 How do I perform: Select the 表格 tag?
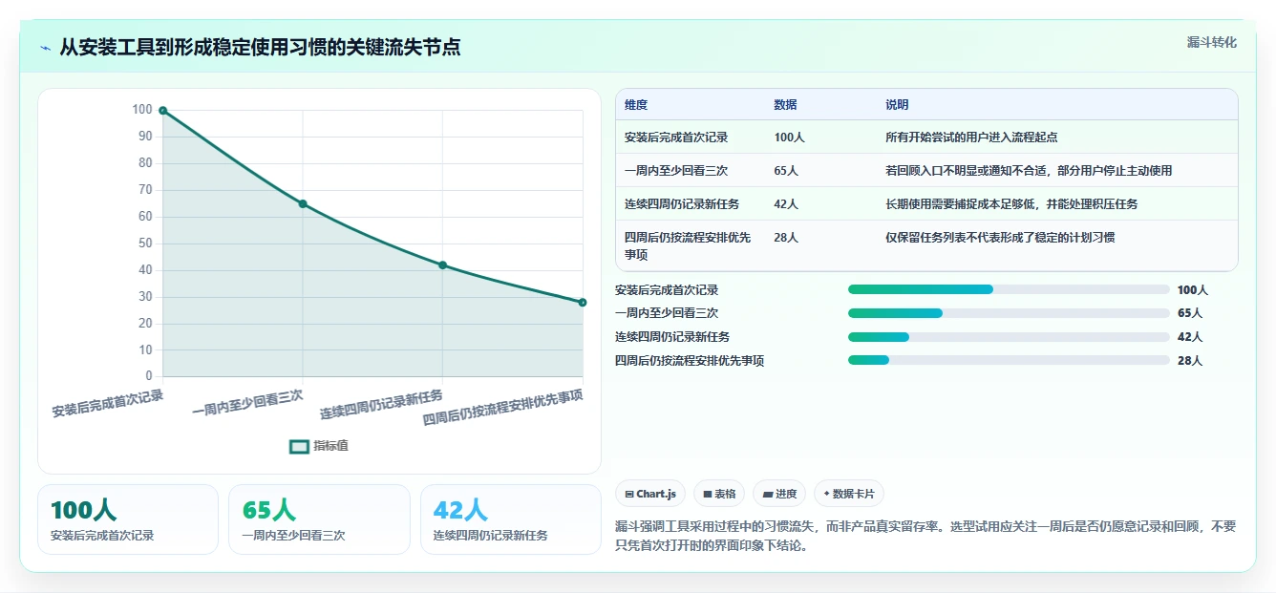pyautogui.click(x=719, y=494)
